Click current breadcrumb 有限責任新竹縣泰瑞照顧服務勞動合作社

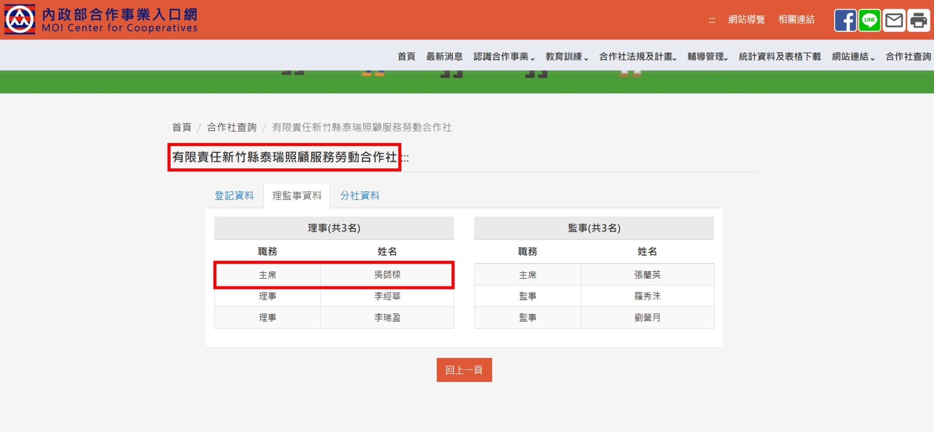pyautogui.click(x=361, y=128)
